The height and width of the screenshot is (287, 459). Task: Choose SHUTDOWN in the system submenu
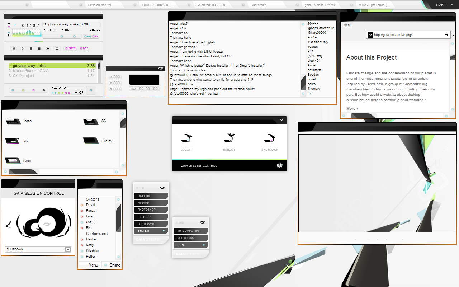click(191, 238)
